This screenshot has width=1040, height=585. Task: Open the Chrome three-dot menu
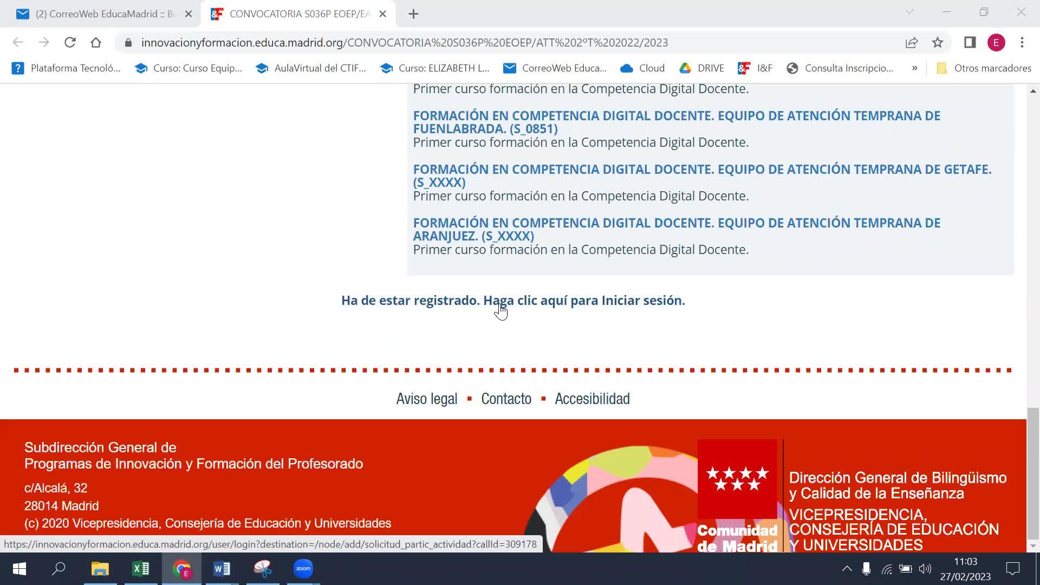(1022, 42)
